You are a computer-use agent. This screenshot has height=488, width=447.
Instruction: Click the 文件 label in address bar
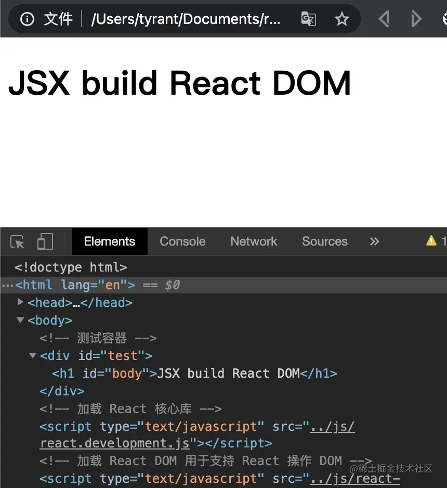point(58,19)
